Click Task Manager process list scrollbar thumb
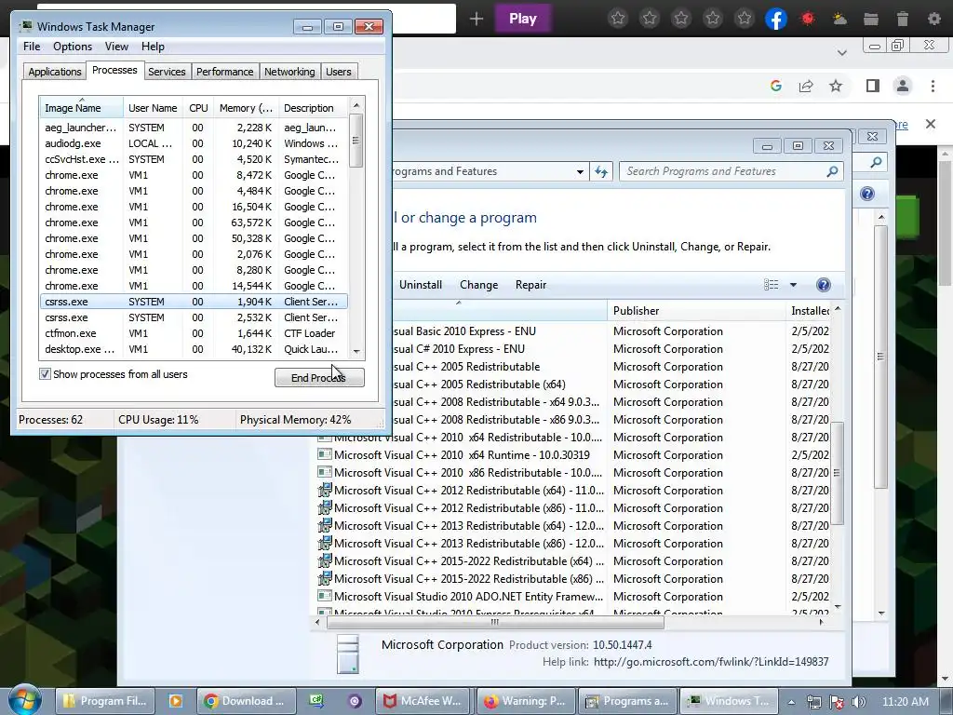The width and height of the screenshot is (953, 715). point(356,141)
